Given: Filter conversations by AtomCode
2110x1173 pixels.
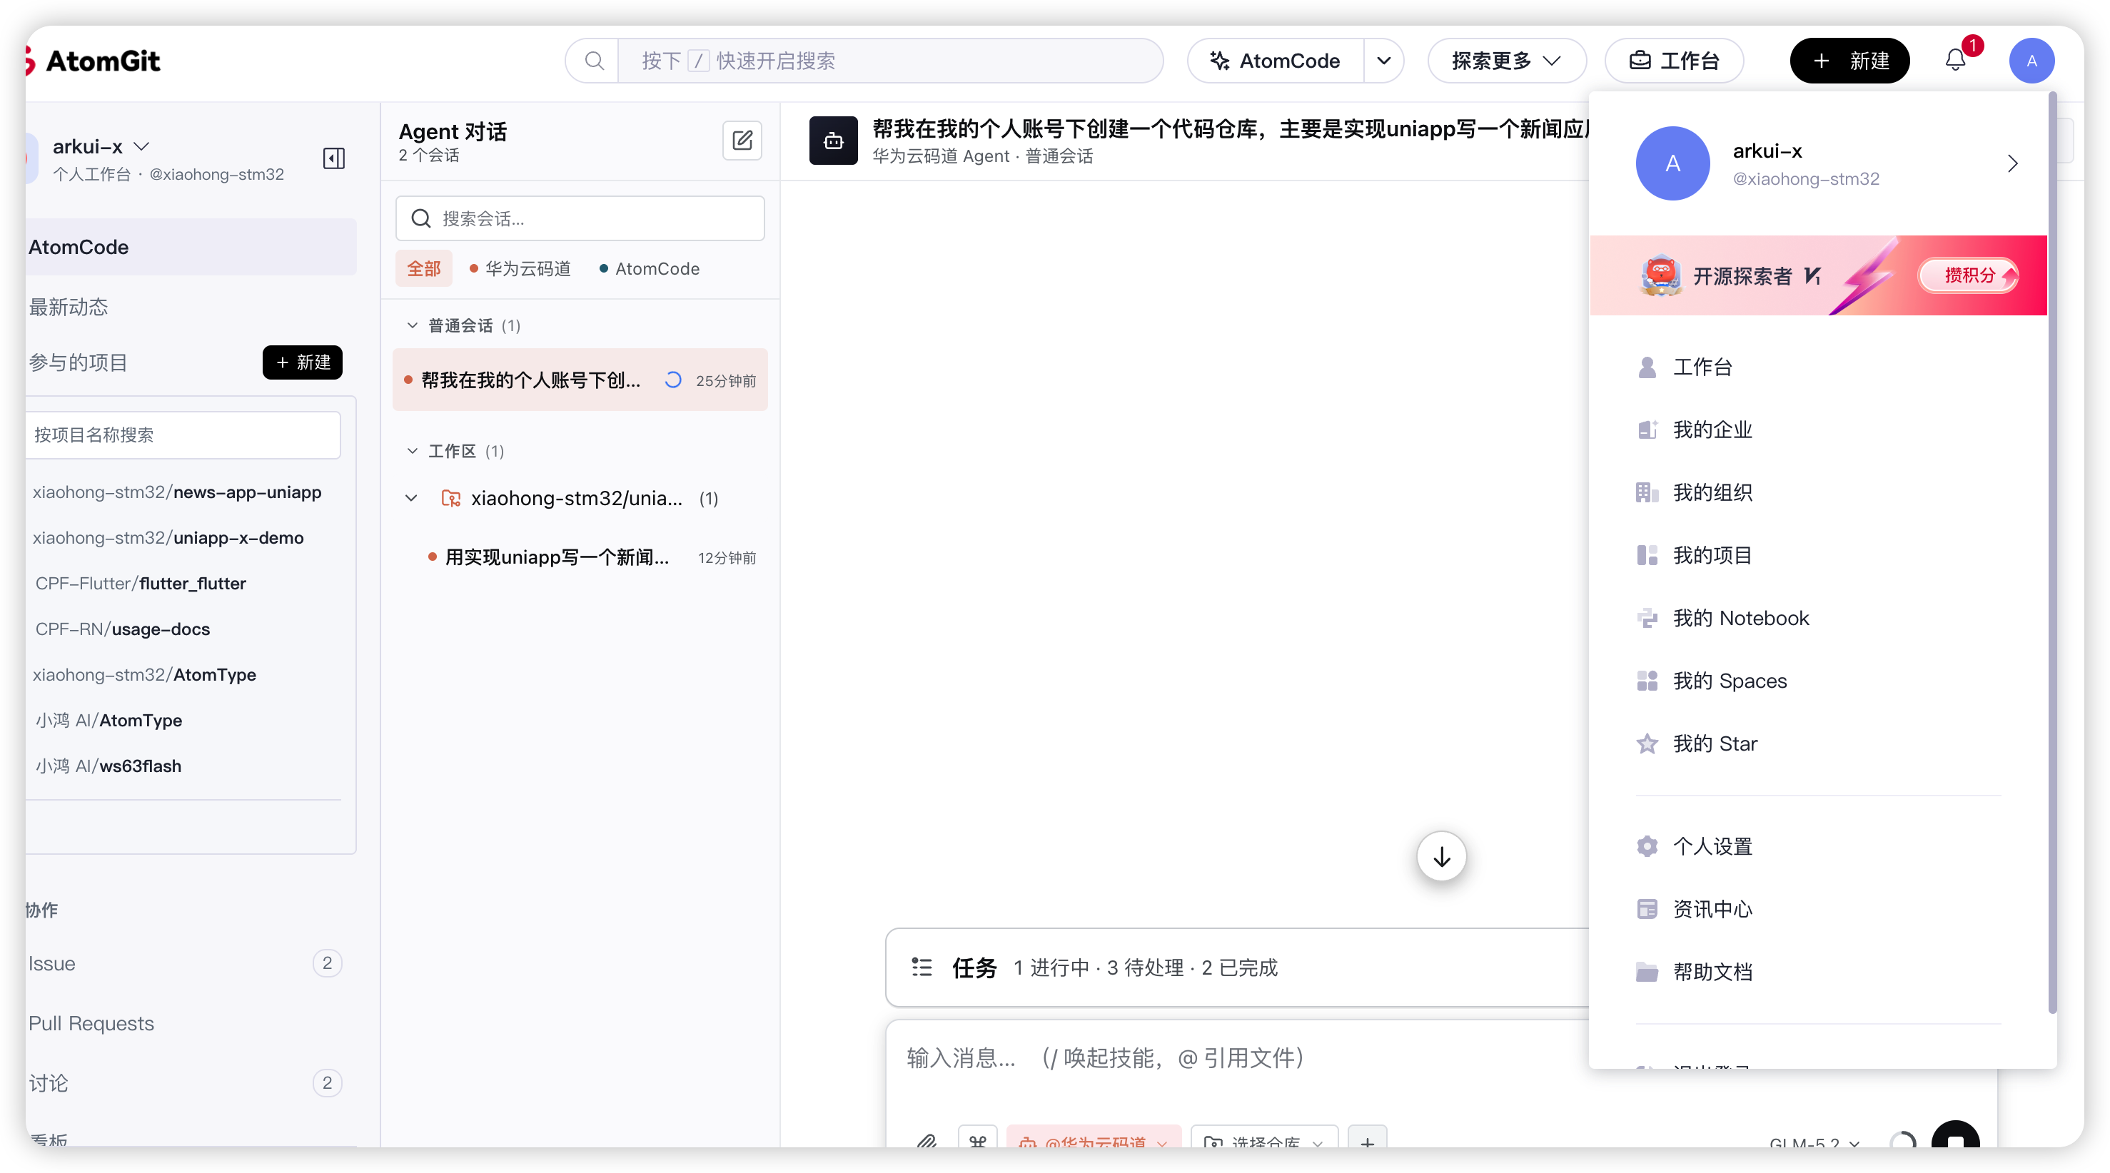Looking at the screenshot, I should pos(650,268).
